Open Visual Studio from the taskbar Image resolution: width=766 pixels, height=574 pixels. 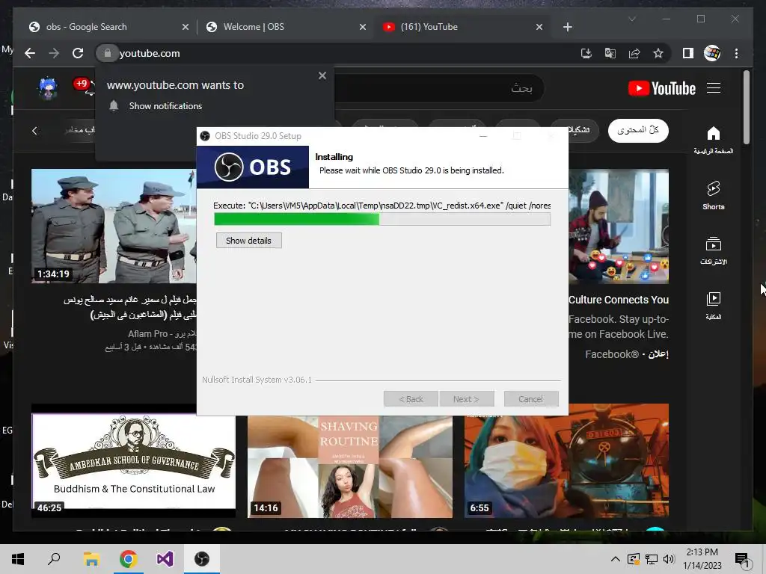pyautogui.click(x=165, y=559)
